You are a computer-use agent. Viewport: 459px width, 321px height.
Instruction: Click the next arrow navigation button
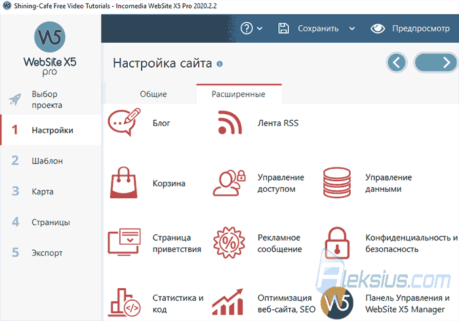[435, 62]
